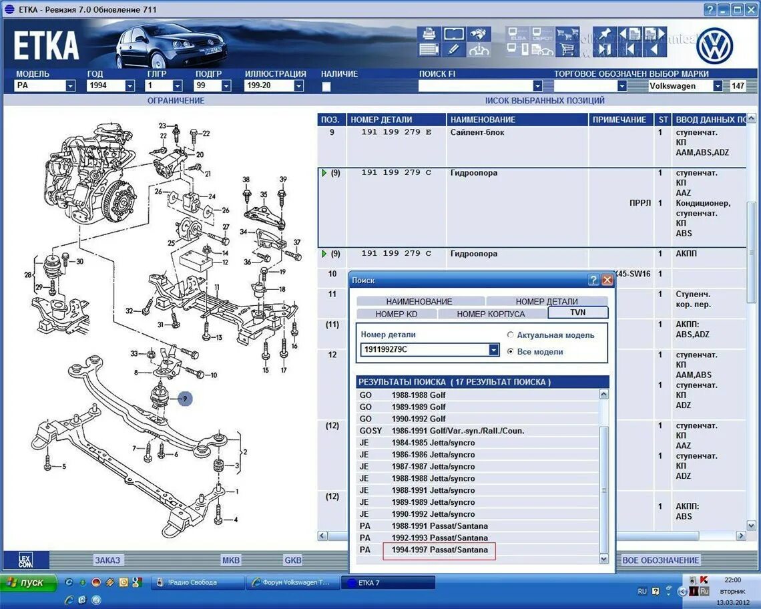Select the Все модели radio button
This screenshot has height=609, width=761.
[510, 352]
